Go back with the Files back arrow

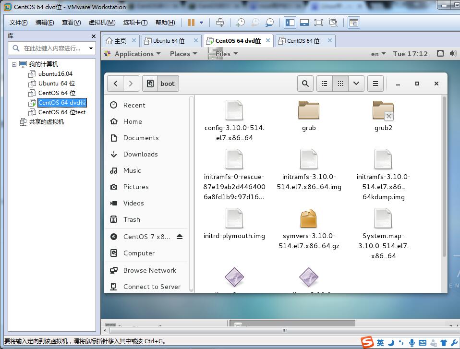[x=115, y=84]
